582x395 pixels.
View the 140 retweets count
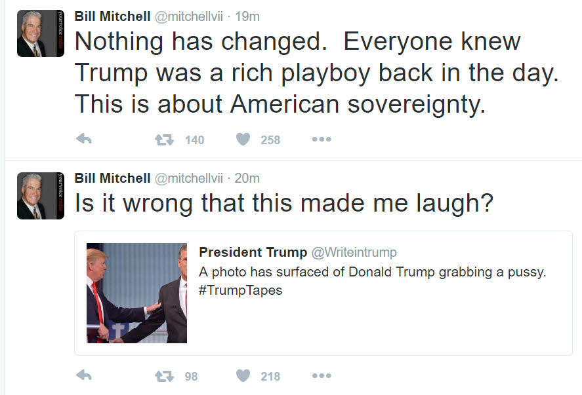(194, 140)
